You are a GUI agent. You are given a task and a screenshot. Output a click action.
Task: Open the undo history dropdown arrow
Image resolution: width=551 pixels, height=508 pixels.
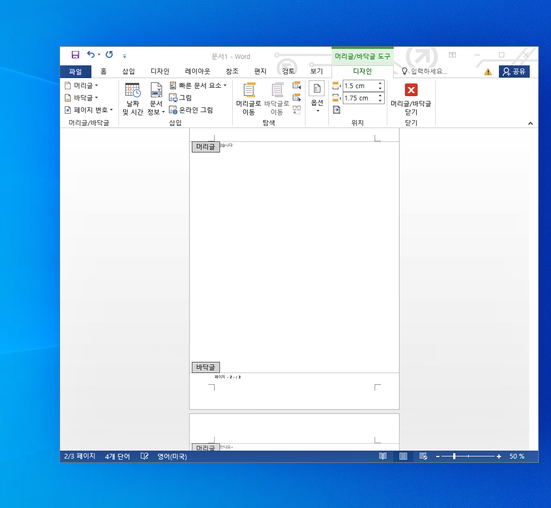(x=99, y=54)
